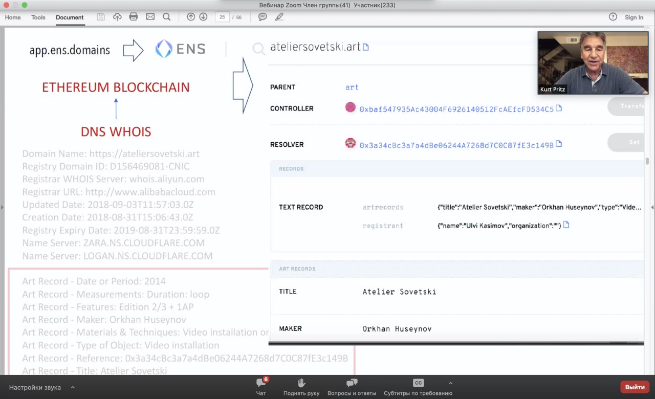Click the Set button beside resolver
The width and height of the screenshot is (655, 399).
(625, 142)
